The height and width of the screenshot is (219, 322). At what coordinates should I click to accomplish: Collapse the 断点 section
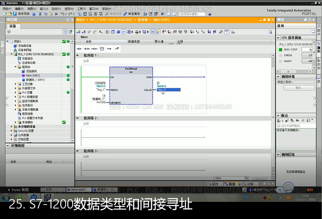click(278, 116)
